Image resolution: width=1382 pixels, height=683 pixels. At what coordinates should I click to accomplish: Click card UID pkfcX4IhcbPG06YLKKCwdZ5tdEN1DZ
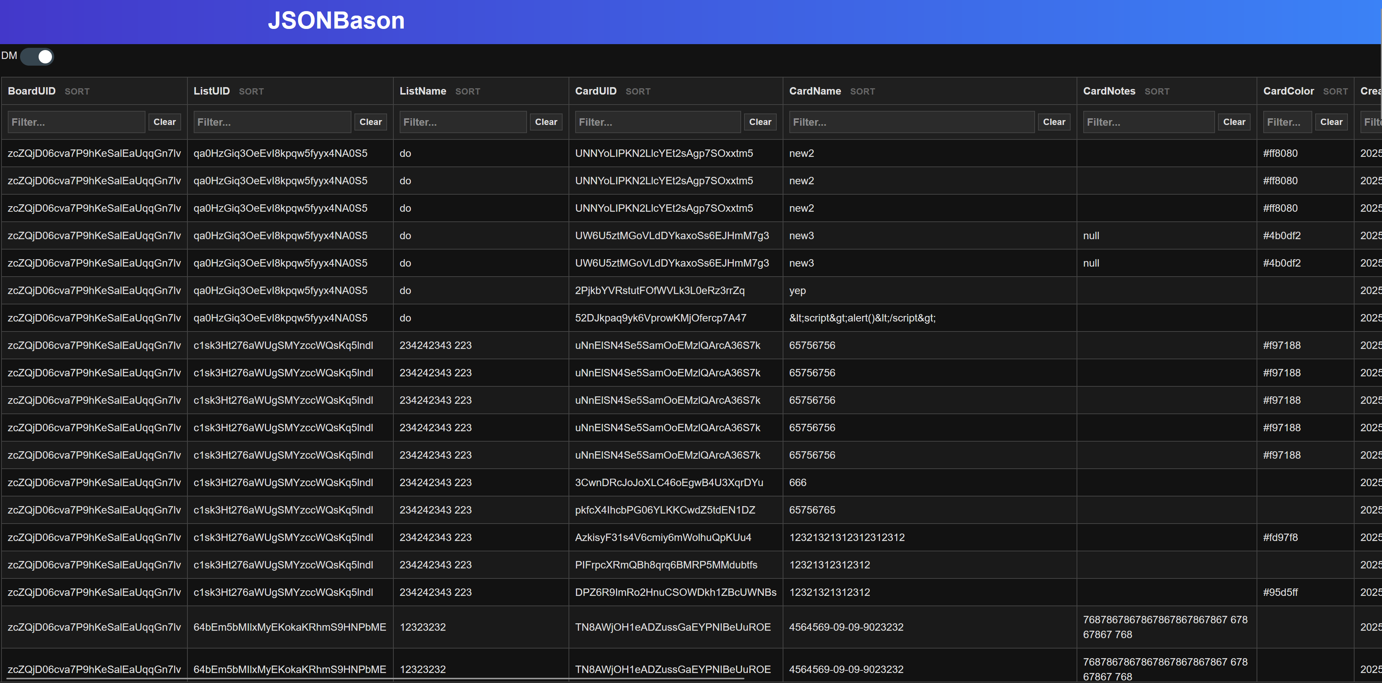tap(665, 510)
